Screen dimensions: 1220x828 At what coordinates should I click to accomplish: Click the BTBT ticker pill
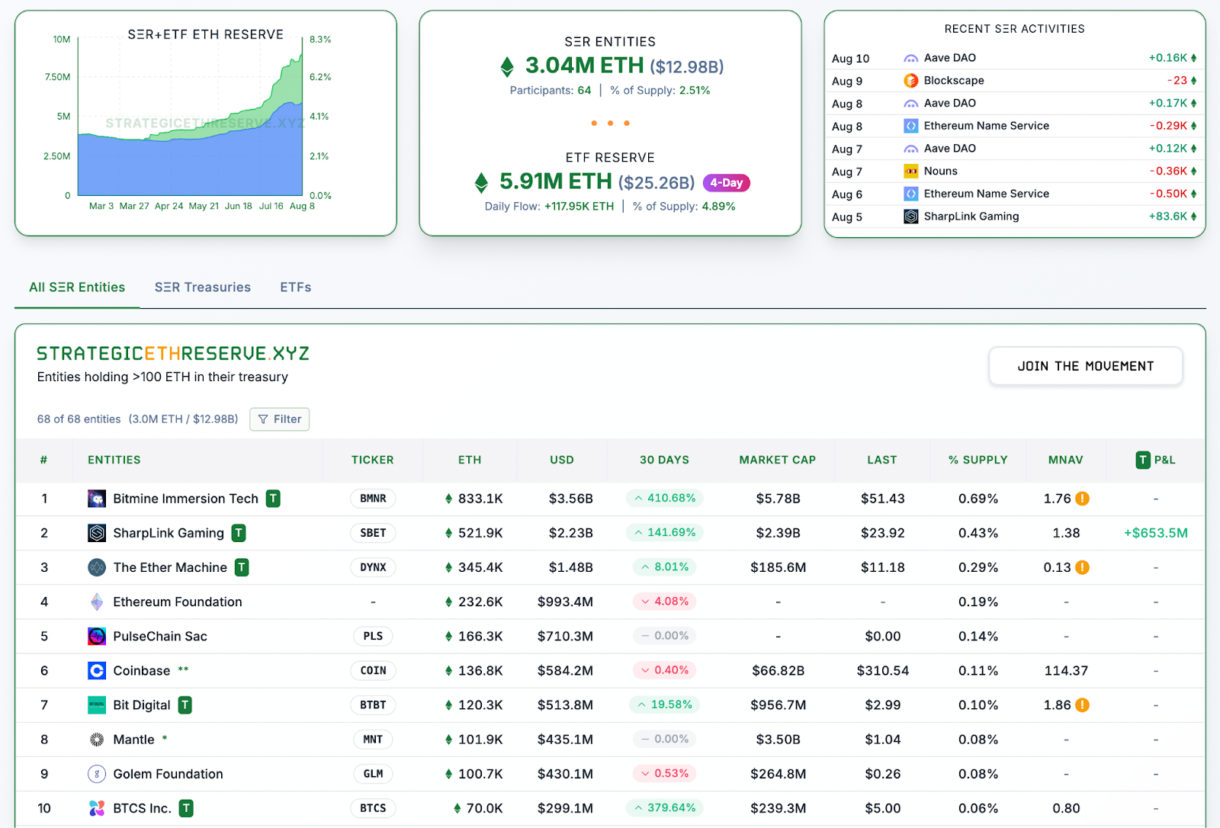373,705
